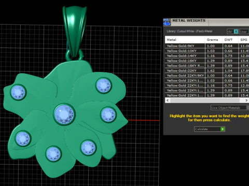
Task: Click the table's right scroll arrow
Action: 246,100
